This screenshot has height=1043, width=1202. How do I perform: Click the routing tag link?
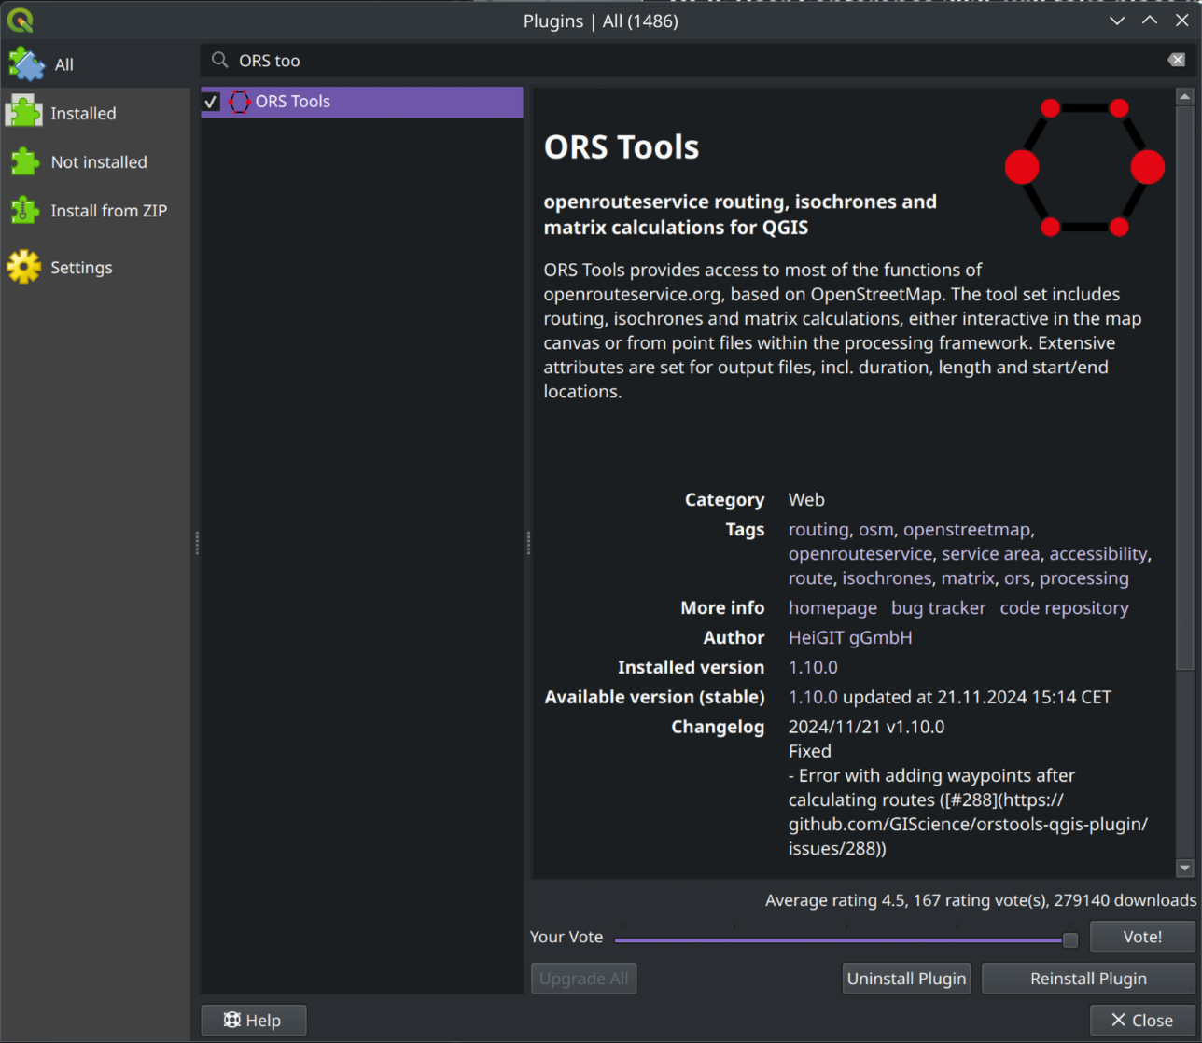[x=818, y=530]
